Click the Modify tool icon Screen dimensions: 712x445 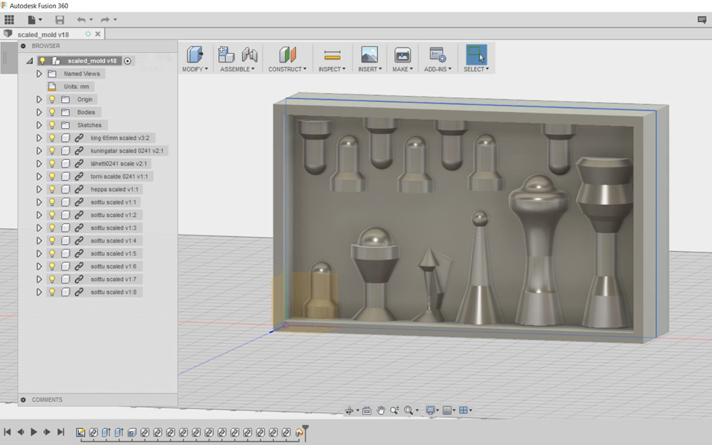coord(195,54)
